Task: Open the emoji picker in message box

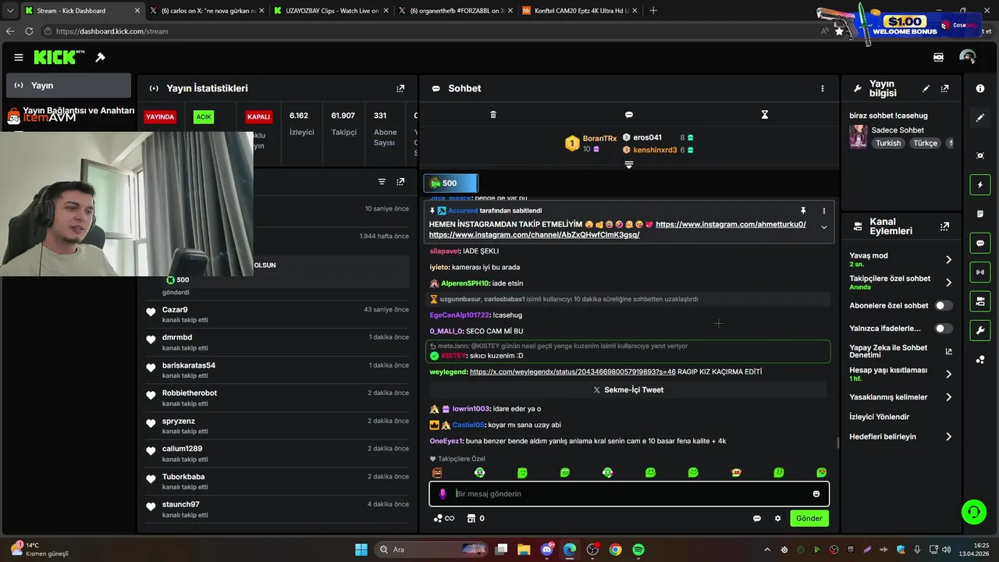Action: [816, 493]
